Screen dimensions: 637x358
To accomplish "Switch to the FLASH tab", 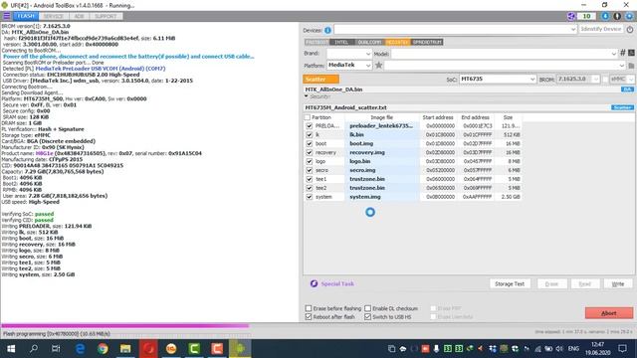I will point(26,16).
